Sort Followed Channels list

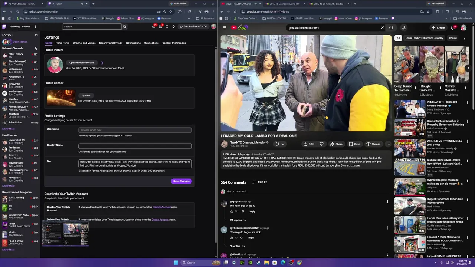tap(36, 48)
